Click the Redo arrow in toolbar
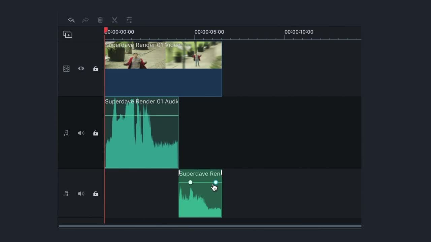This screenshot has width=431, height=242. coord(86,20)
